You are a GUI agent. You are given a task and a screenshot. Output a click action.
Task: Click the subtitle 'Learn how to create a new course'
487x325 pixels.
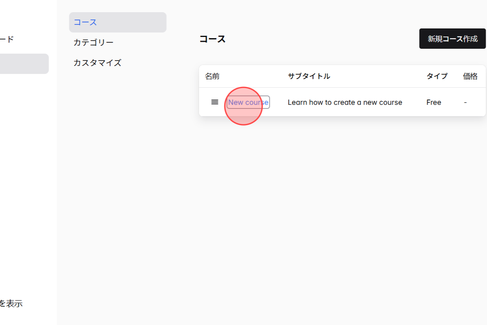tap(345, 102)
